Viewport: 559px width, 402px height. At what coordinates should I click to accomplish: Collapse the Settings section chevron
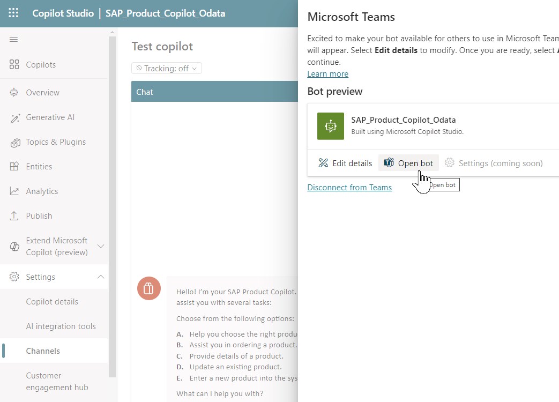tap(101, 277)
